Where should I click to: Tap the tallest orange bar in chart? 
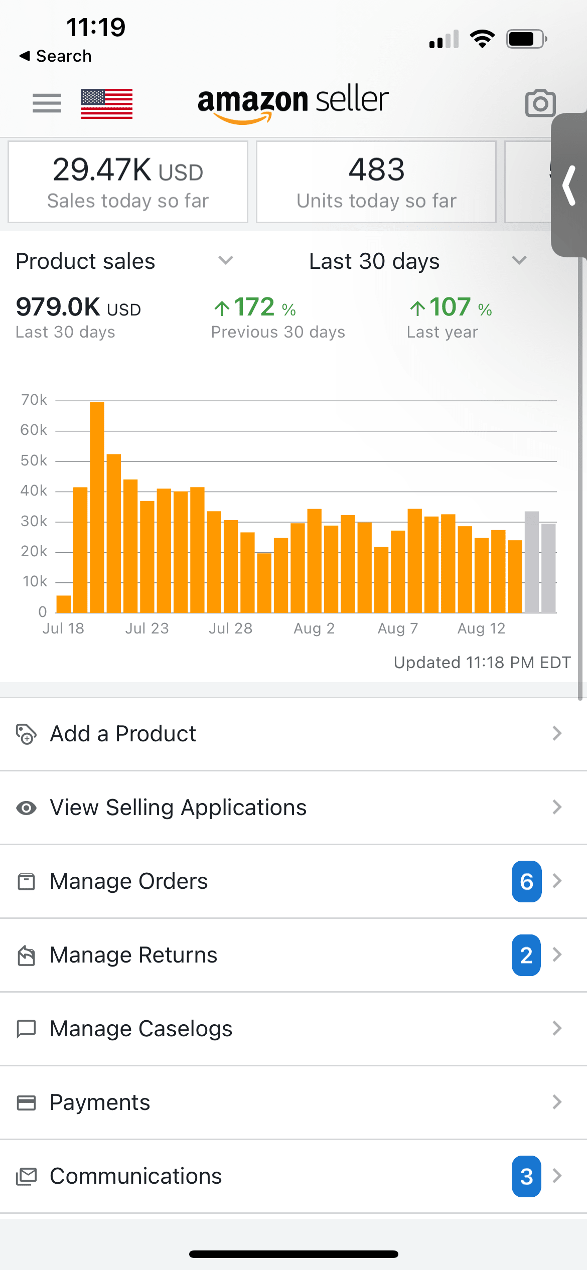pyautogui.click(x=97, y=507)
